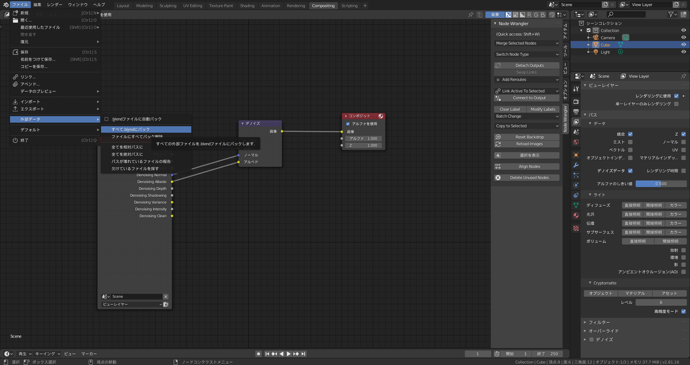This screenshot has width=690, height=365.
Task: Click the Blender logo icon
Action: click(5, 5)
